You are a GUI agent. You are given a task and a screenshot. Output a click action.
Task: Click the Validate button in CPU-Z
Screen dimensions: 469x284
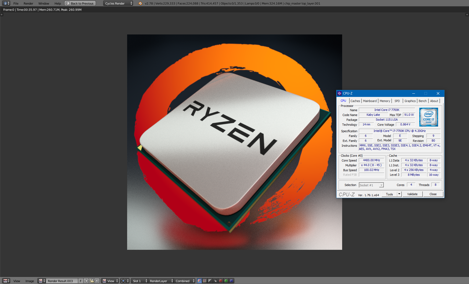[x=412, y=194]
